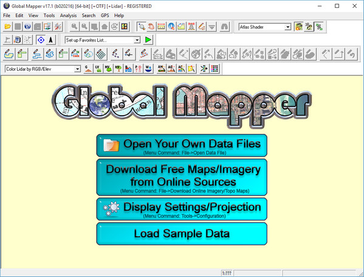The height and width of the screenshot is (277, 364).
Task: Click Display Settings/Projection button
Action: (182, 209)
